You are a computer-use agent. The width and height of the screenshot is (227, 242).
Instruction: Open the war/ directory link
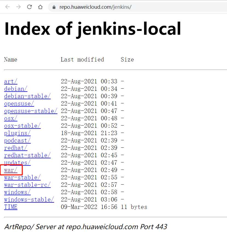[x=11, y=170]
